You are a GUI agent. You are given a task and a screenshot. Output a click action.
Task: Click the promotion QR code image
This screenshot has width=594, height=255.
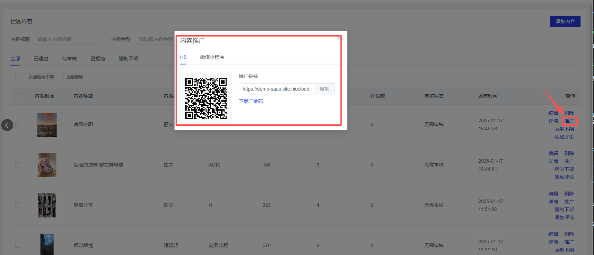(206, 98)
